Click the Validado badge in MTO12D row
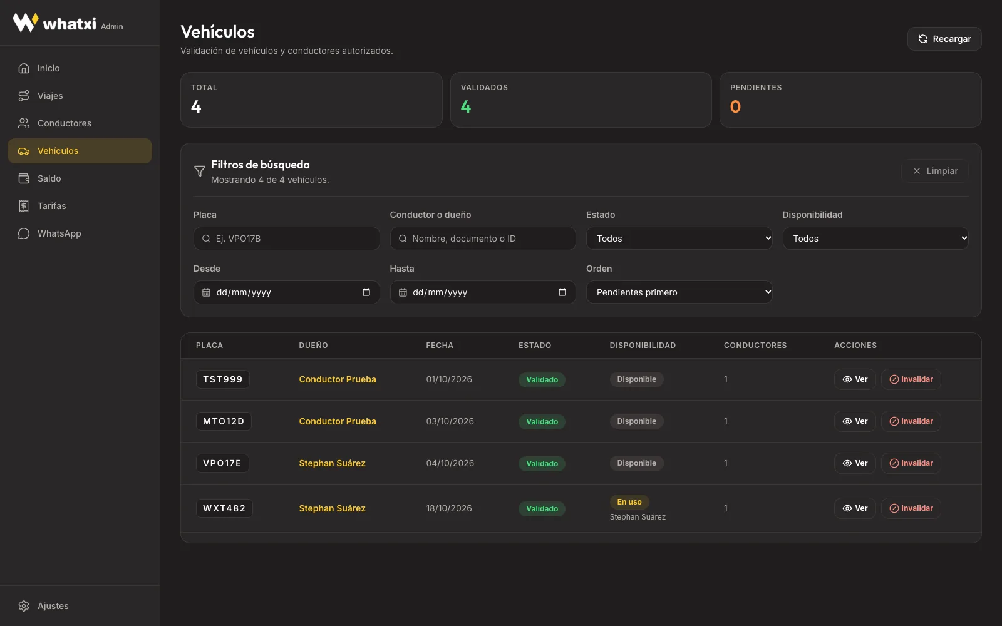1002x626 pixels. [542, 422]
